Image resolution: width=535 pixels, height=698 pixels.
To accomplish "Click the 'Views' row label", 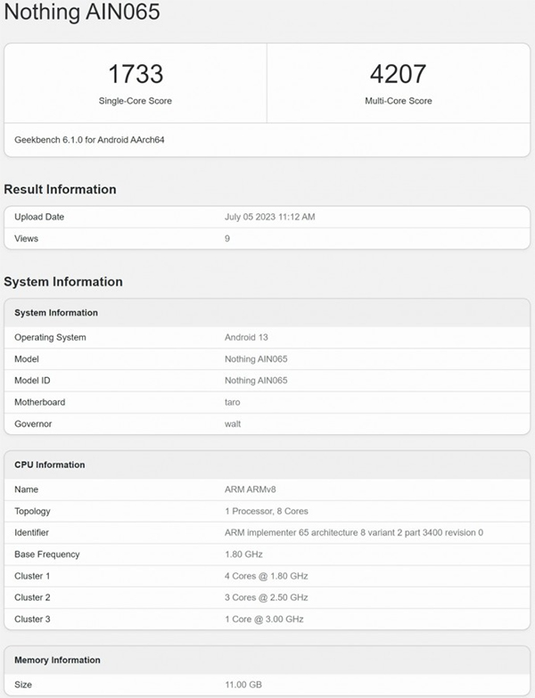I will point(26,239).
